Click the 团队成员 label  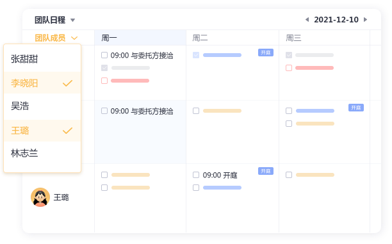tap(50, 38)
